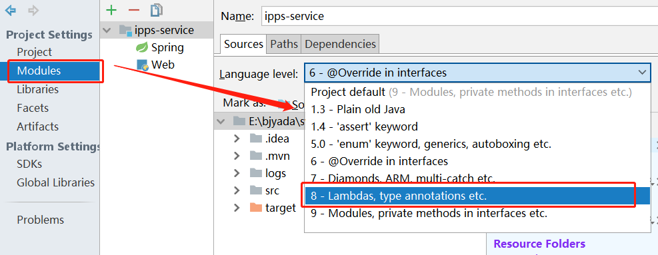Click the Spring facet leaf icon

[x=142, y=47]
